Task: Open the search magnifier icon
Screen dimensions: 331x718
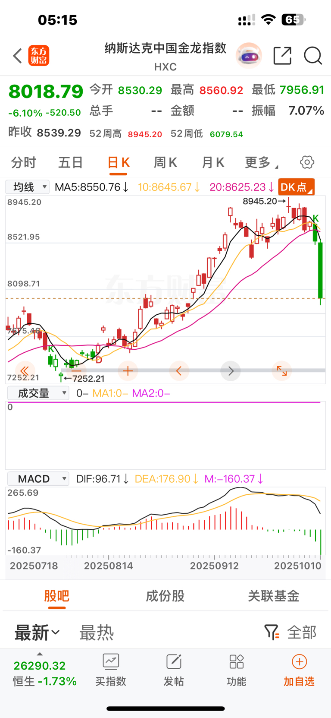Action: [313, 56]
